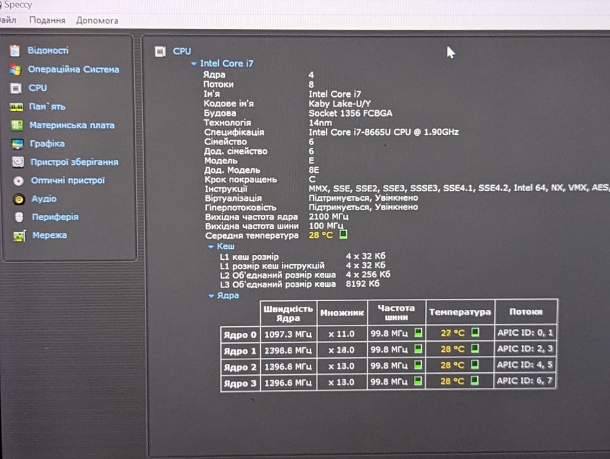Click the 2100 МГц core frequency value
Image resolution: width=610 pixels, height=459 pixels.
pos(329,216)
